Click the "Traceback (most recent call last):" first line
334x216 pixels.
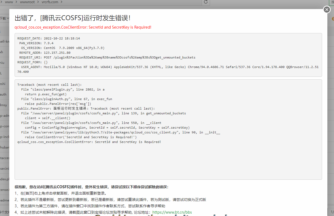50,85
